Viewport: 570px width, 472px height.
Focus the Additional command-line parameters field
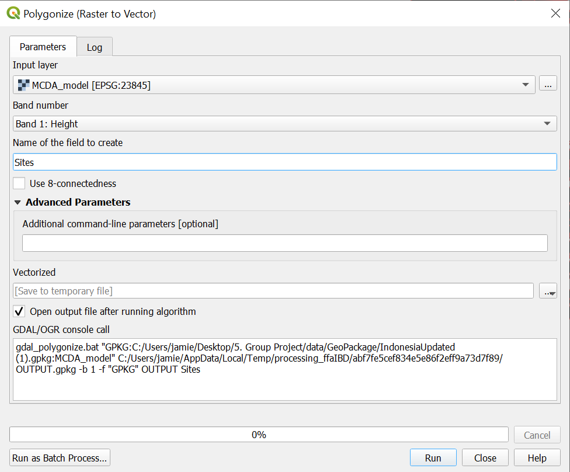[x=284, y=243]
